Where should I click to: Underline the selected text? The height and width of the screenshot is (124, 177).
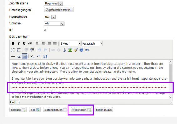(x=24, y=43)
